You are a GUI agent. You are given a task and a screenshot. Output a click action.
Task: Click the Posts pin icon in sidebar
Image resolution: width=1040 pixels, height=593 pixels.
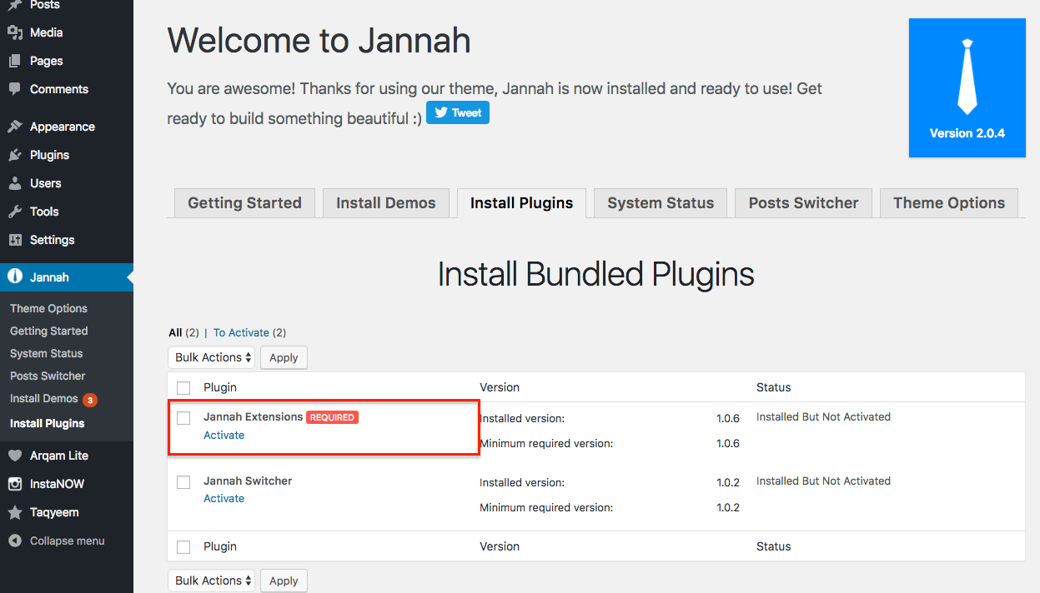point(15,5)
